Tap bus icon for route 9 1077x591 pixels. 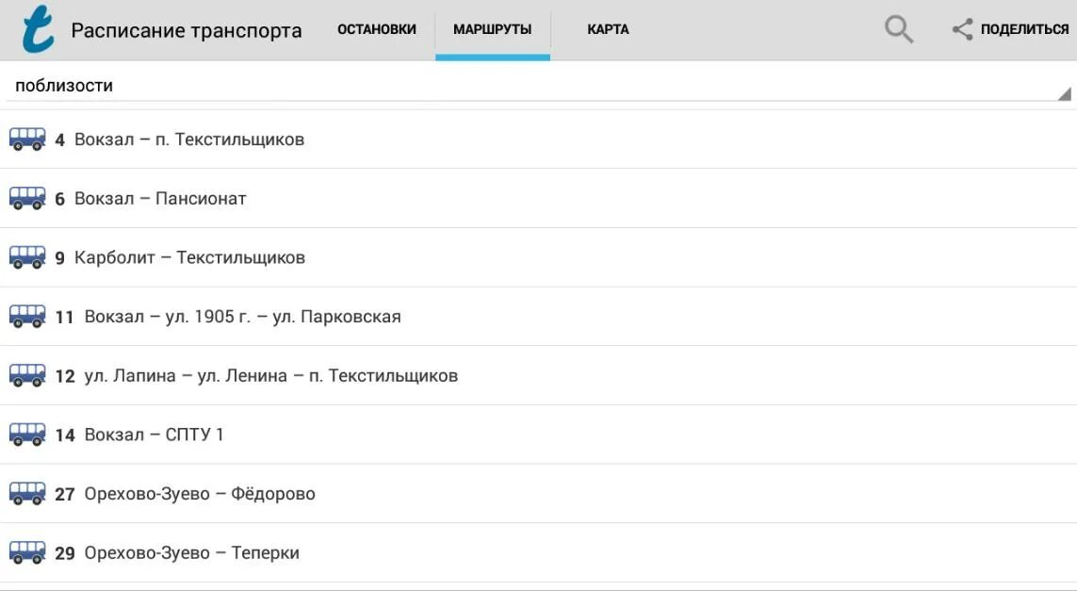coord(27,257)
